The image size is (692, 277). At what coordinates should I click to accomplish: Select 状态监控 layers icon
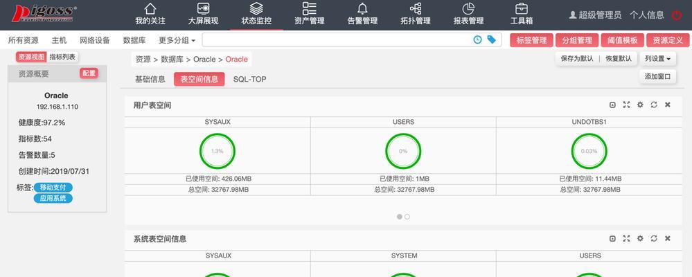coord(256,9)
